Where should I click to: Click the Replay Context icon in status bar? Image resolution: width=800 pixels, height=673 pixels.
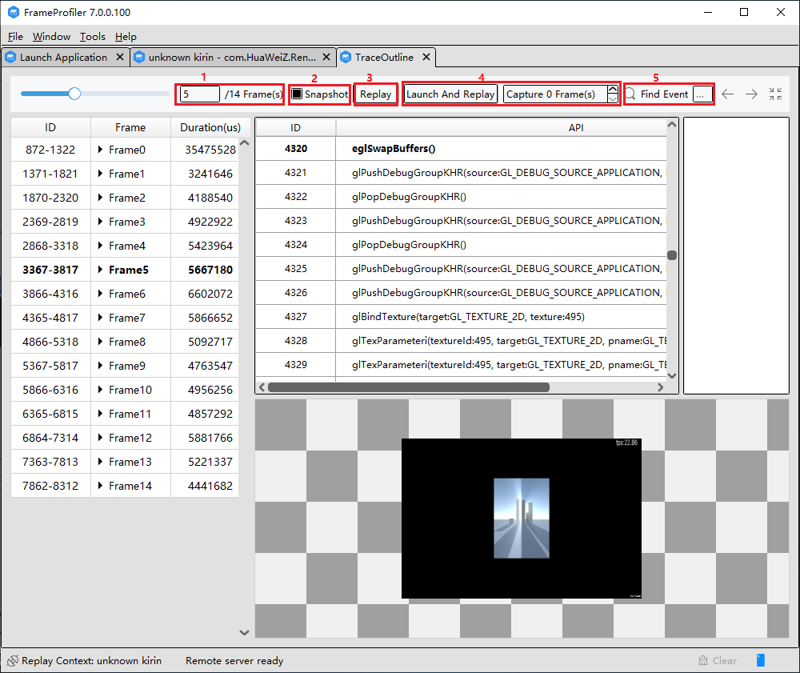(11, 660)
